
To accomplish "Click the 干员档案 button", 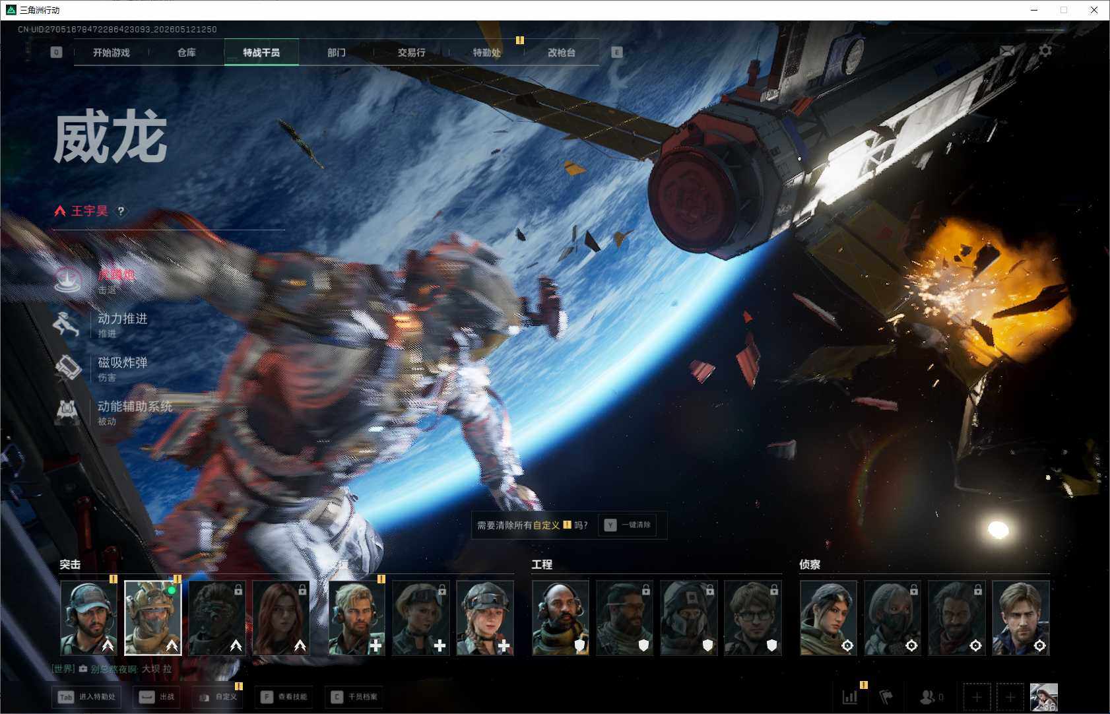I will 354,697.
